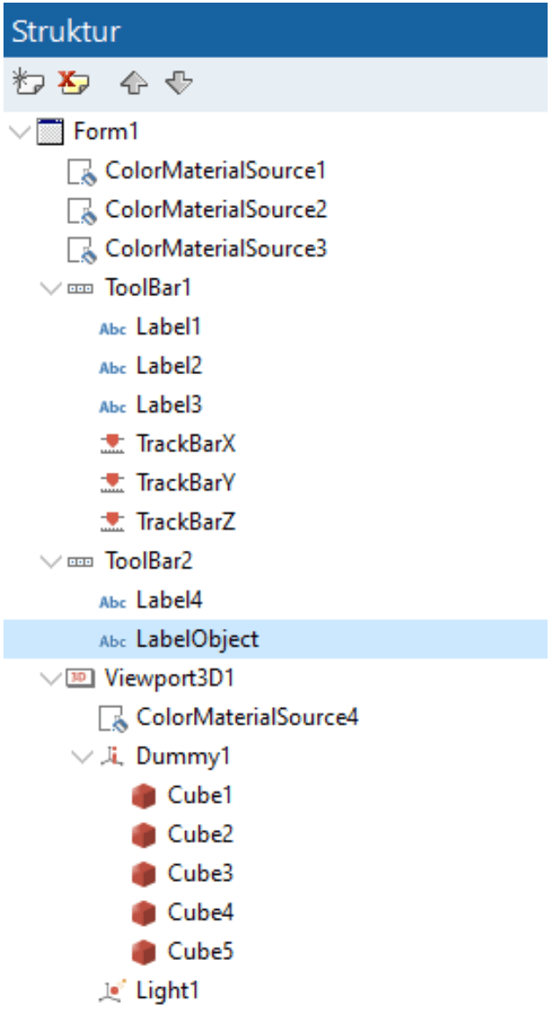Screen dimensions: 552x1018
Task: Select the LabelObject tree item
Action: [197, 639]
